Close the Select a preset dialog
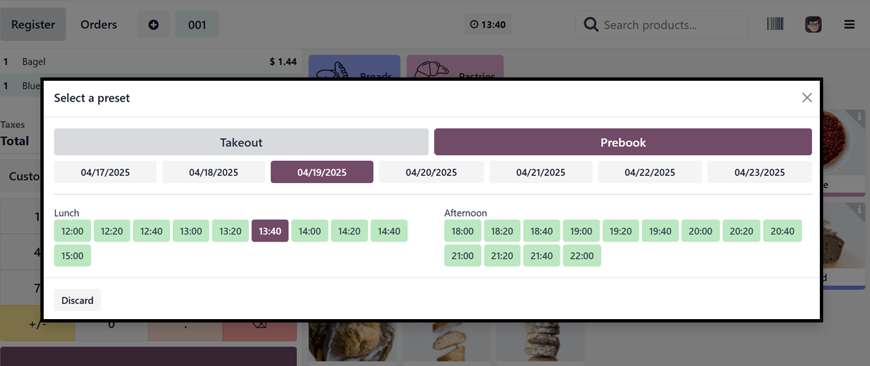The height and width of the screenshot is (366, 870). [807, 98]
